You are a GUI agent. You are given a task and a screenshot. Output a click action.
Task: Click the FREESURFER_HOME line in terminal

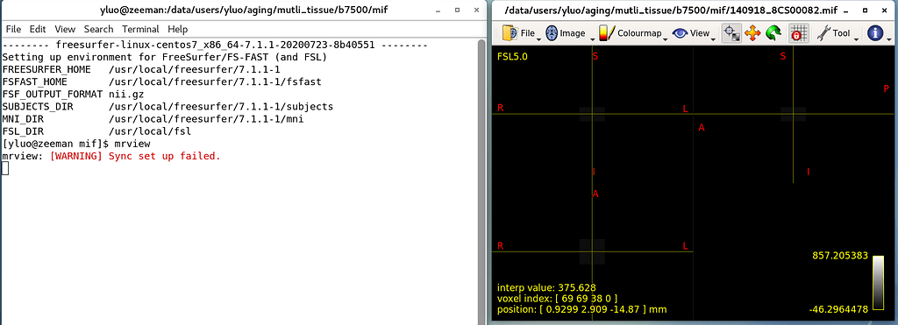(141, 69)
